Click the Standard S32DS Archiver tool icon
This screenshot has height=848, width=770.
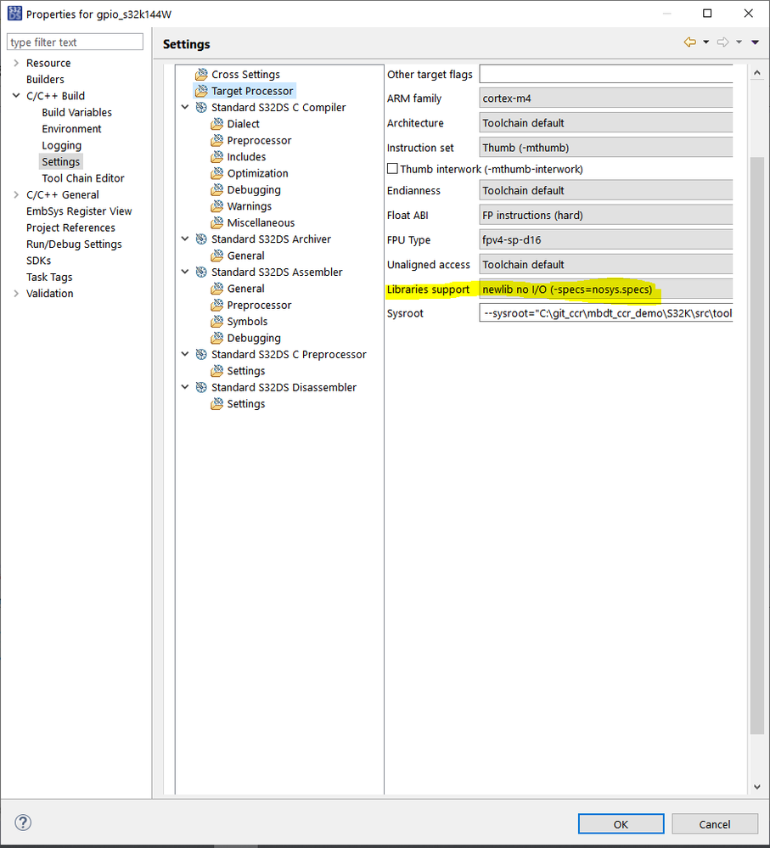click(201, 239)
